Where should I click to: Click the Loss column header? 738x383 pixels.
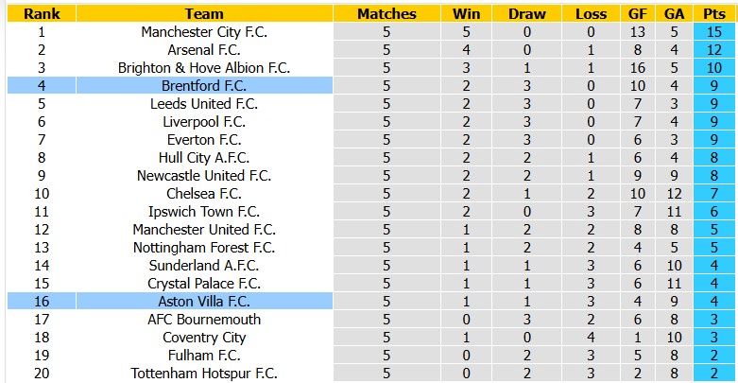[591, 13]
